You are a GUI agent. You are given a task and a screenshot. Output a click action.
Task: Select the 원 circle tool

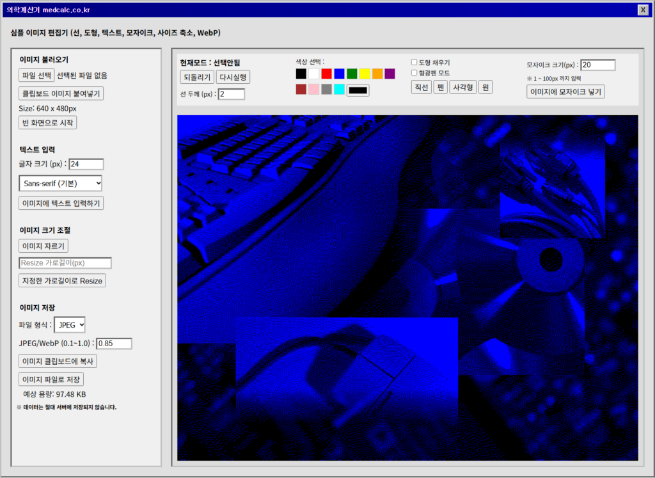click(x=485, y=87)
